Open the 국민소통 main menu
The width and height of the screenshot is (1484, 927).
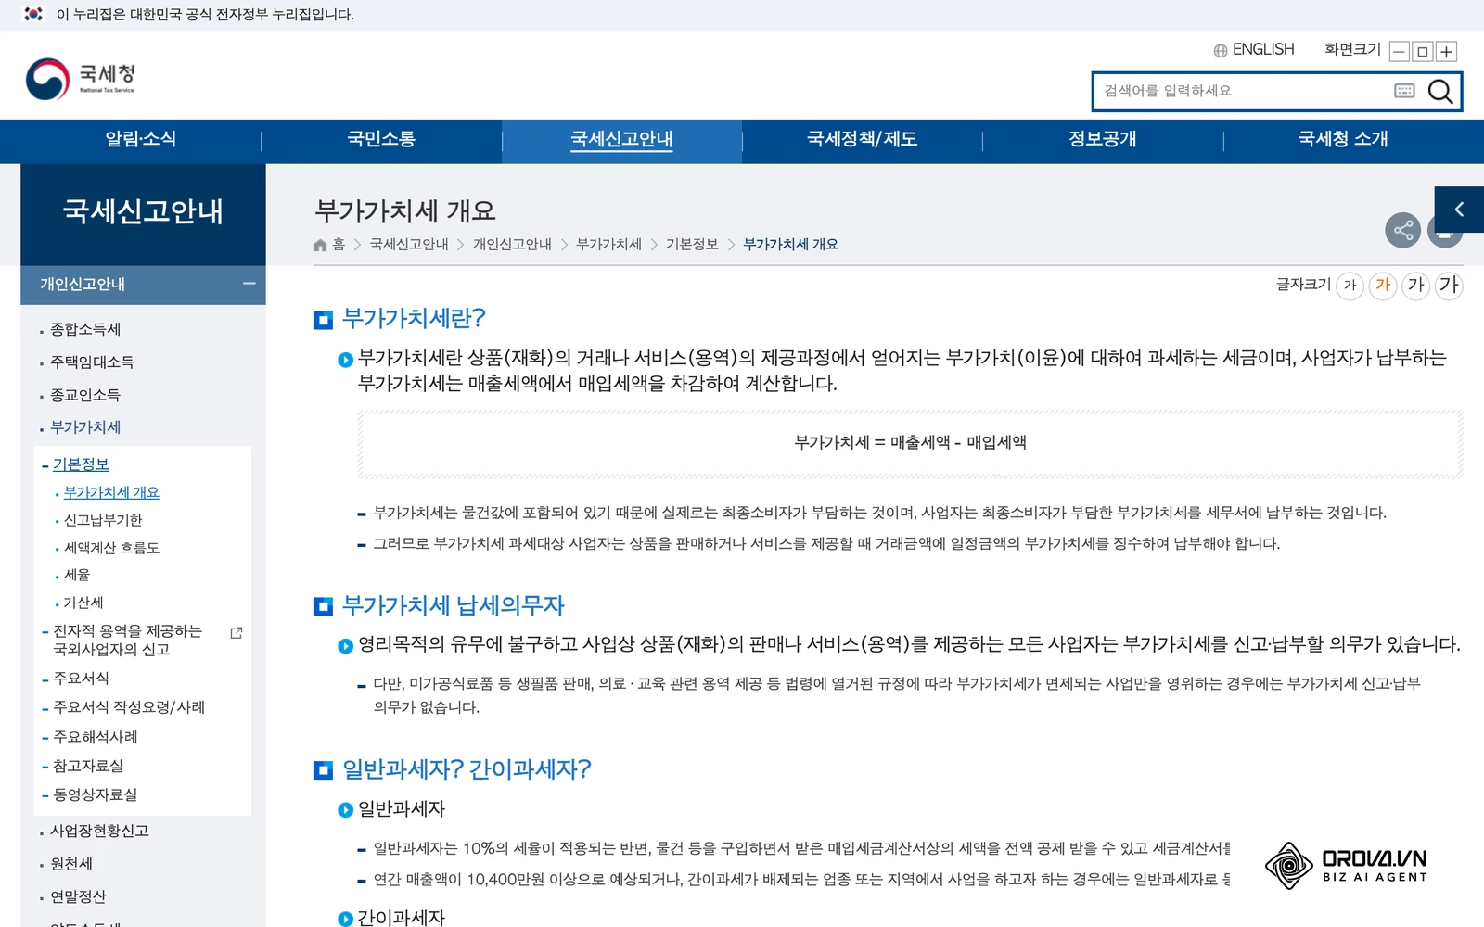(x=381, y=139)
